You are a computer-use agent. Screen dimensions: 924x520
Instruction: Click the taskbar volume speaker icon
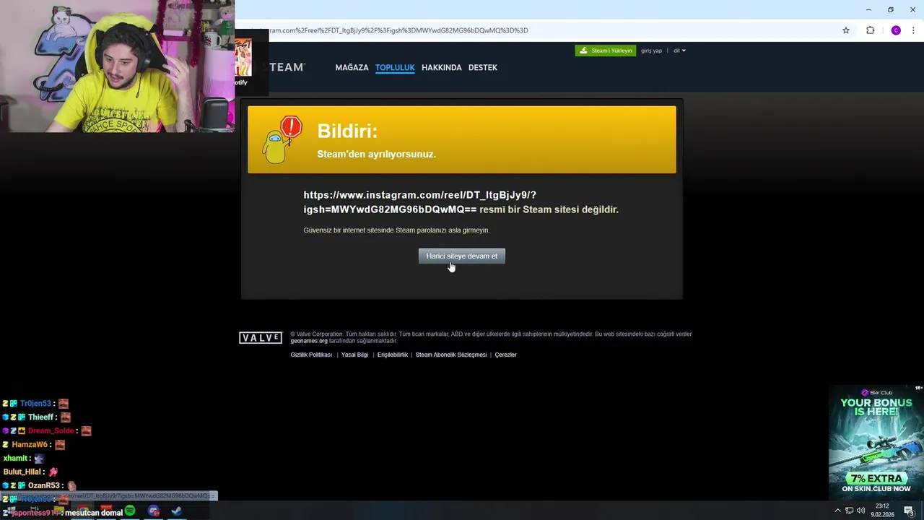click(860, 511)
